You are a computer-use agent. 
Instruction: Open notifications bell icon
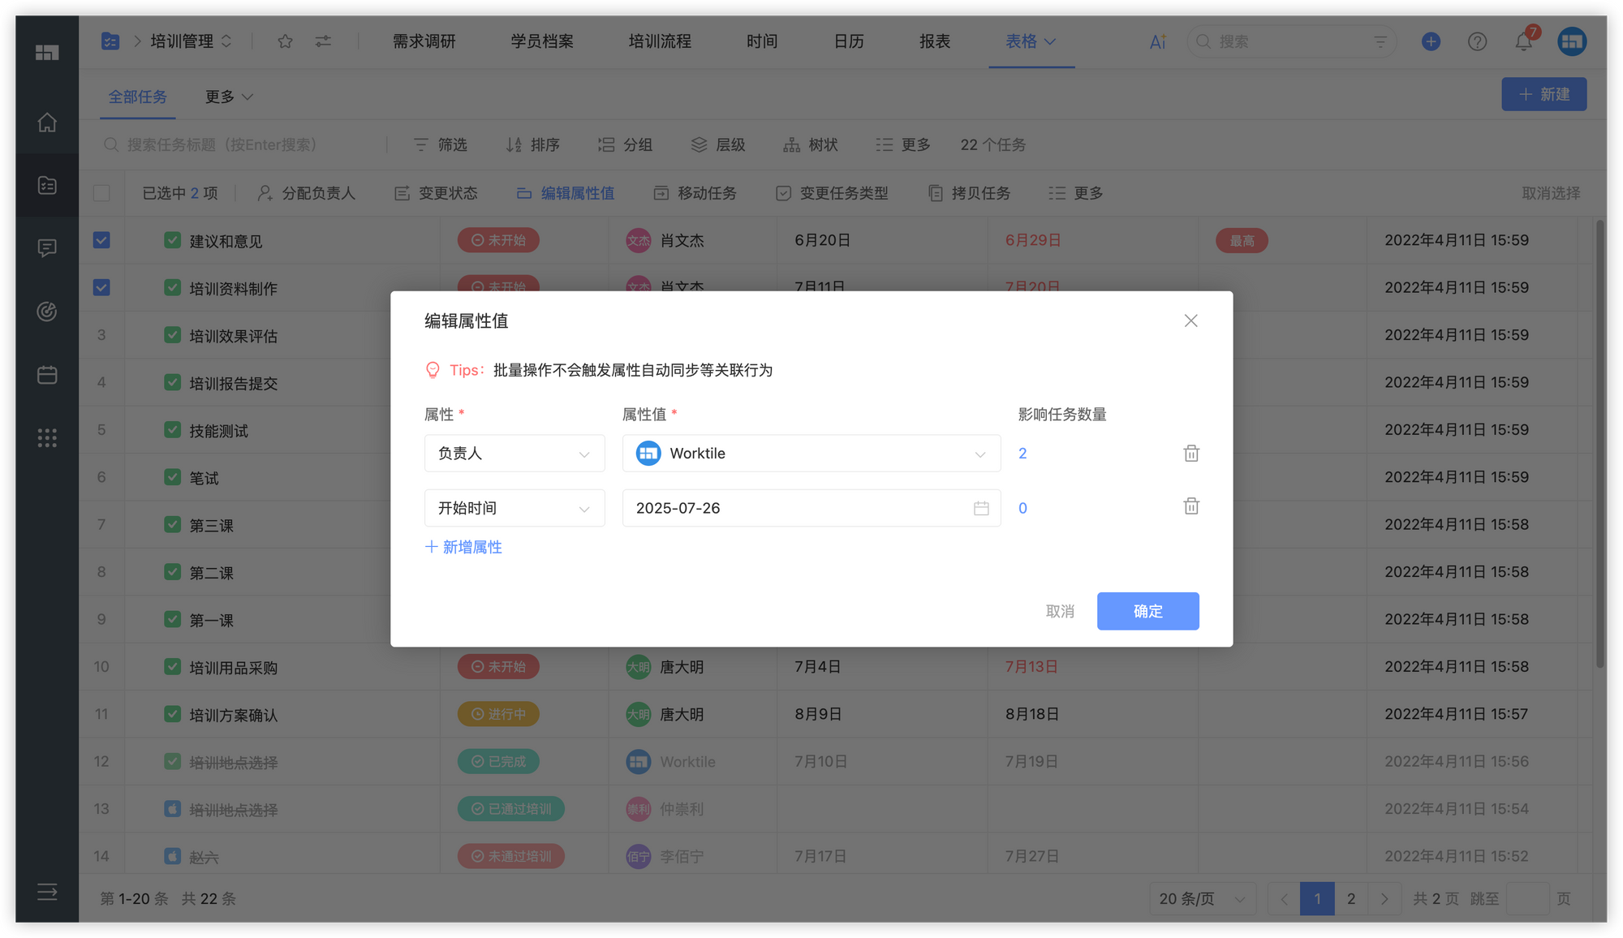[x=1523, y=41]
